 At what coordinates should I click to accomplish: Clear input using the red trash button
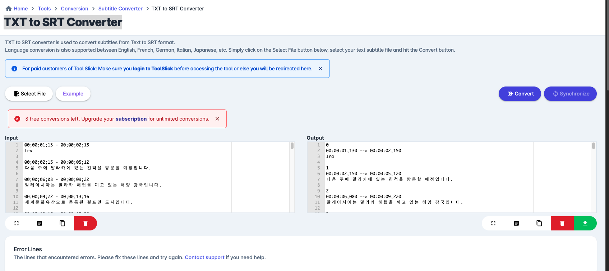[86, 223]
